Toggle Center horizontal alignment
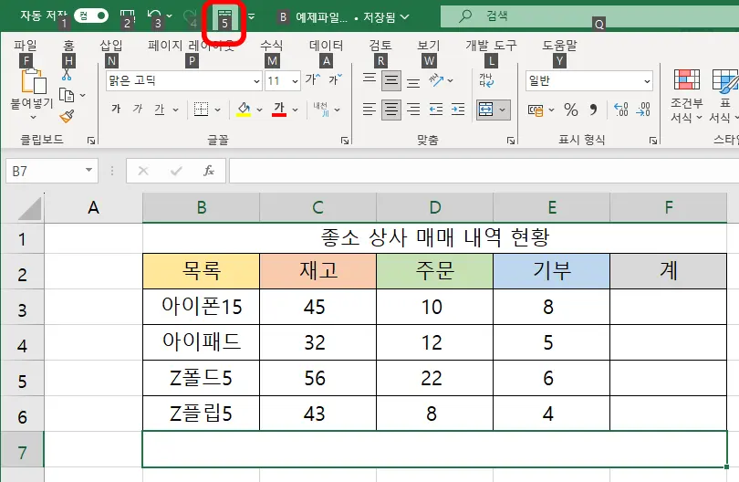Screen dimensions: 739x482 [391, 110]
